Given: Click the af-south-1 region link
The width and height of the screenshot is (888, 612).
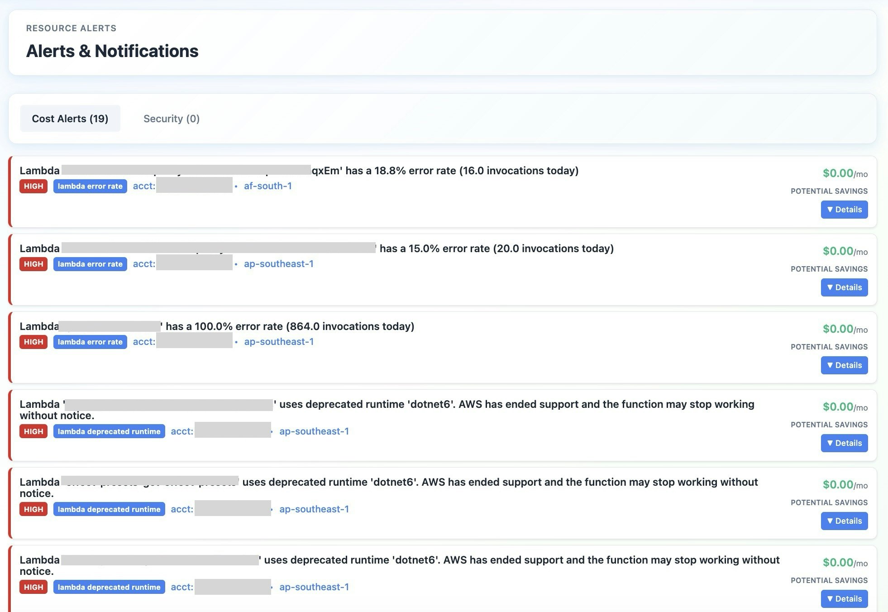Looking at the screenshot, I should click(267, 186).
